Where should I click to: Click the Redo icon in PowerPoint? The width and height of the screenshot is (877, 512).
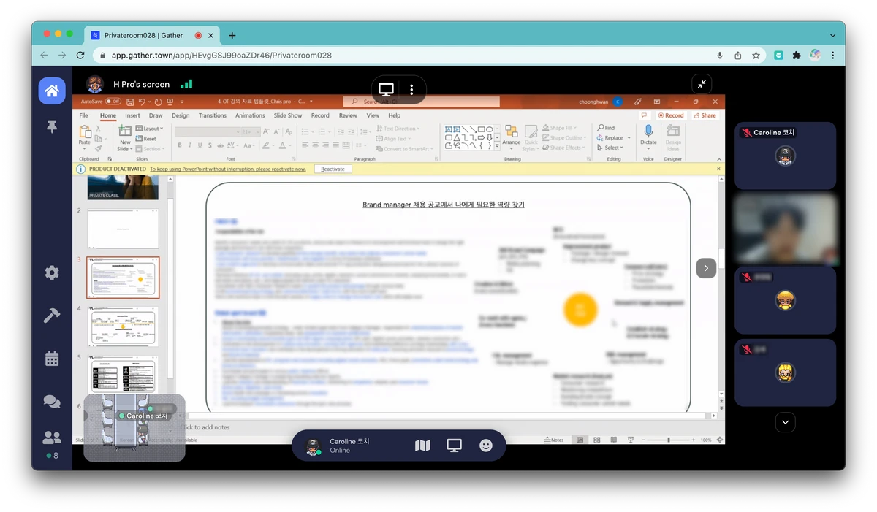click(159, 102)
